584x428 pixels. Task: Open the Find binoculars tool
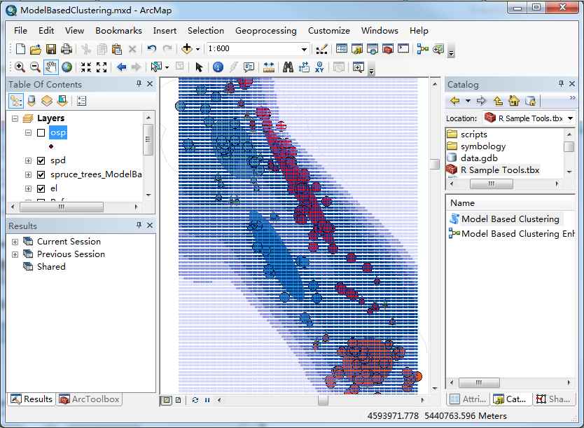point(288,67)
